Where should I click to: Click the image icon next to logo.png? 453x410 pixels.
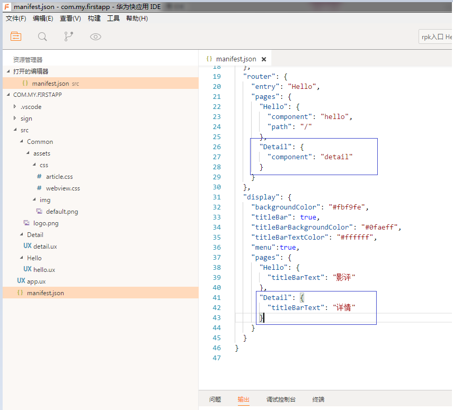26,223
